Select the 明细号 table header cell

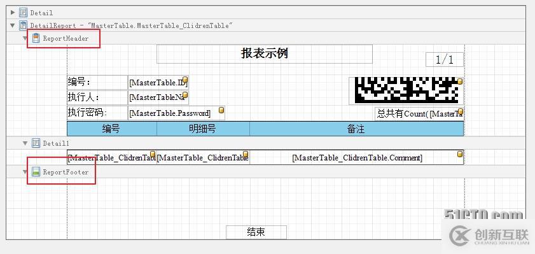(203, 129)
